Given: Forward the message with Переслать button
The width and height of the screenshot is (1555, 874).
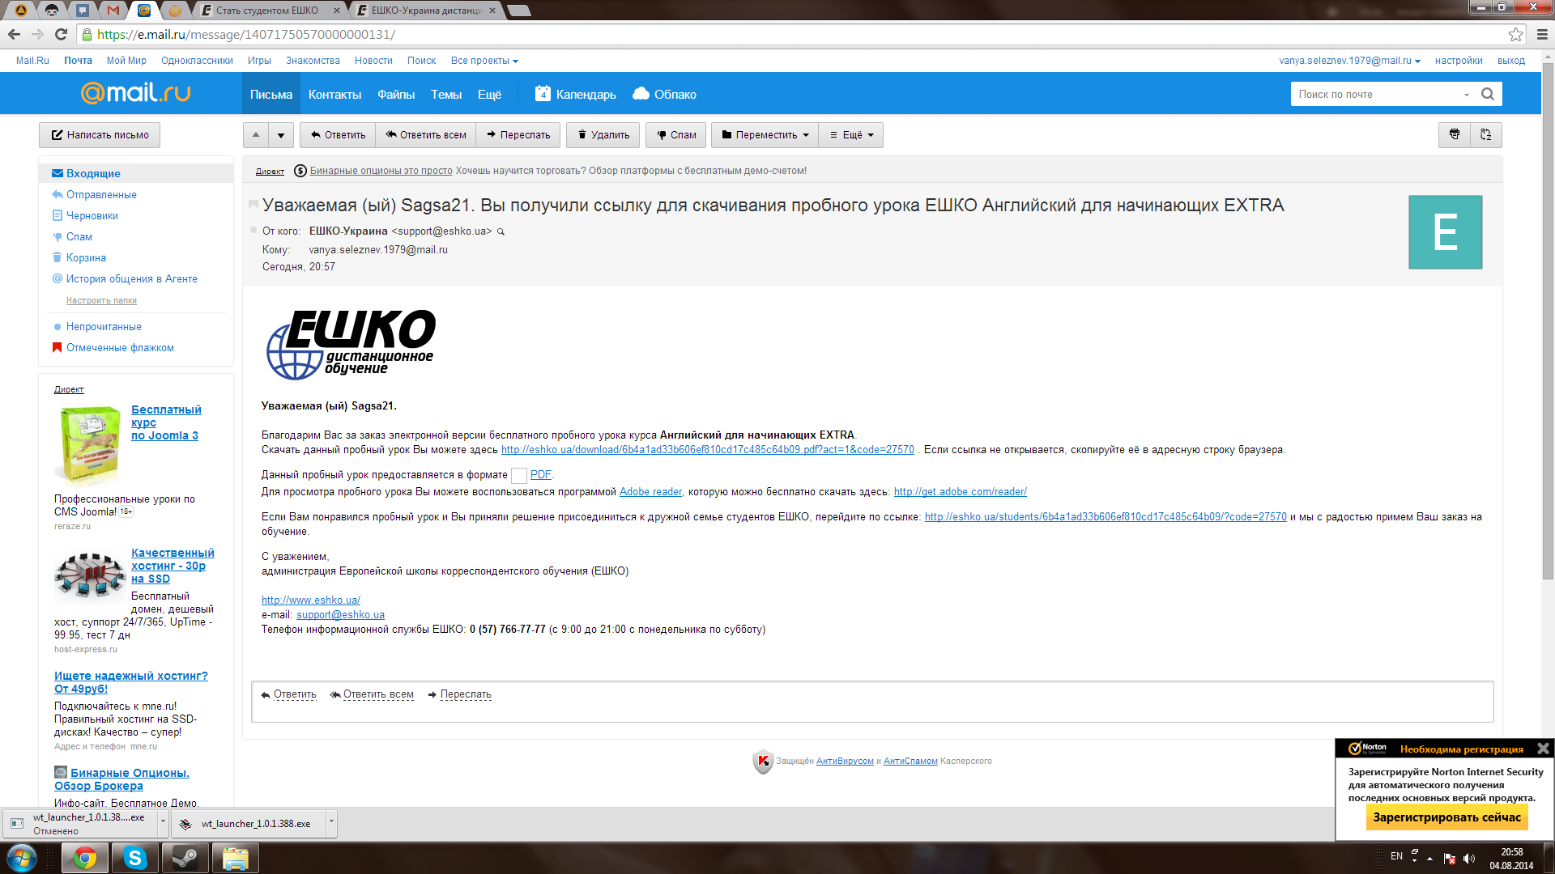Looking at the screenshot, I should click(518, 135).
